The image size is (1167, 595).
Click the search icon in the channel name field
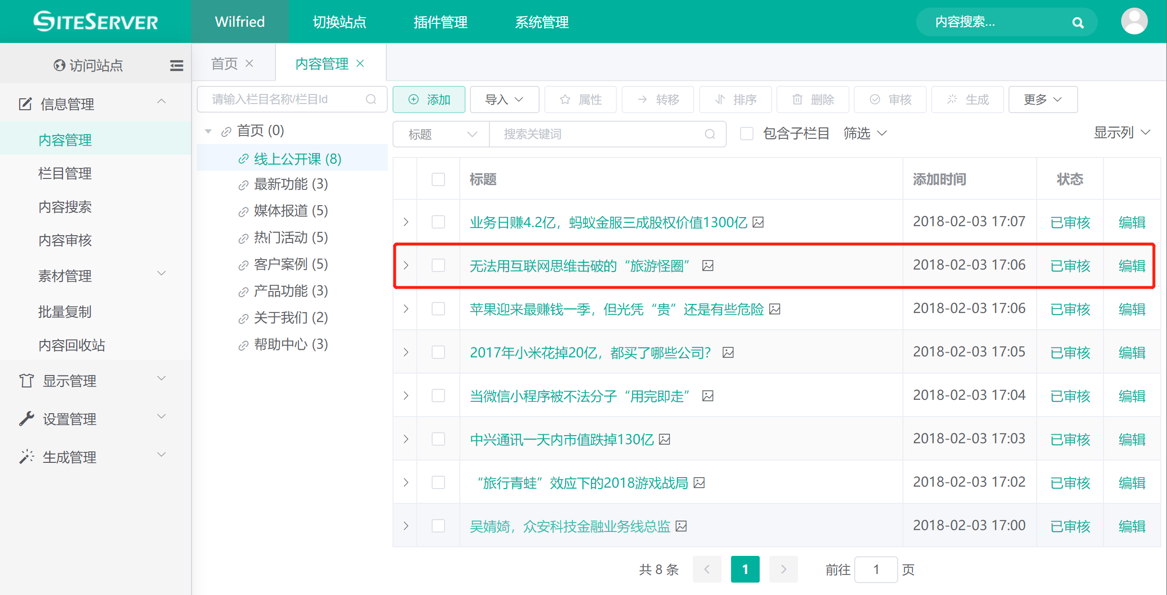pyautogui.click(x=371, y=99)
